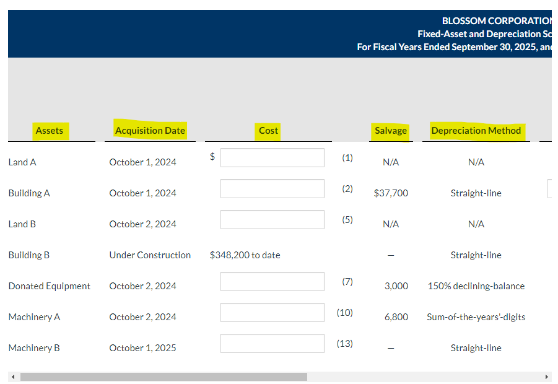Click the partially visible Building A field at right edge
Screen dimensions: 558x384
(x=549, y=189)
